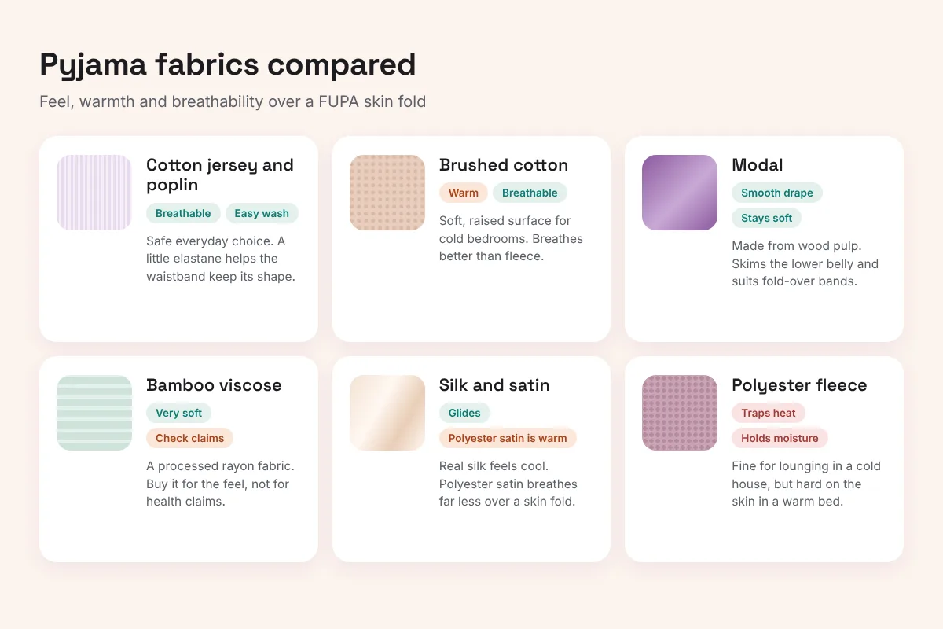Click the Glides tag
This screenshot has width=943, height=629.
[x=464, y=413]
